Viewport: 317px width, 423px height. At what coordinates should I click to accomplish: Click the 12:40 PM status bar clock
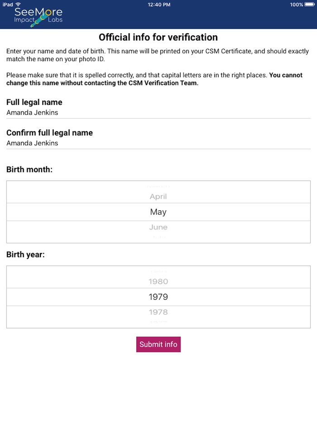coord(159,5)
